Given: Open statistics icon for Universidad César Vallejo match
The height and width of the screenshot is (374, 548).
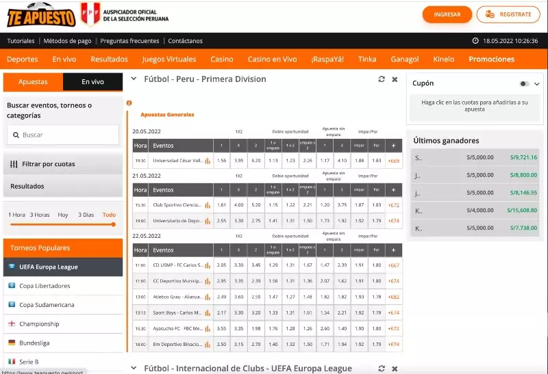Looking at the screenshot, I should [208, 161].
